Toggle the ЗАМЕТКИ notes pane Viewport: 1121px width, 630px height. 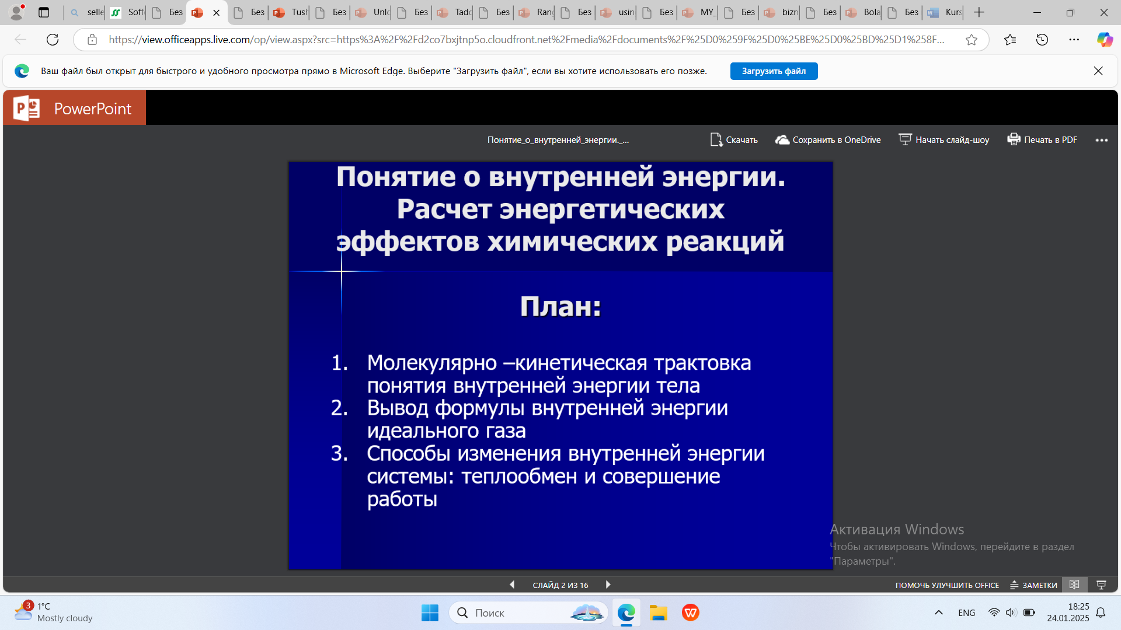click(x=1033, y=585)
